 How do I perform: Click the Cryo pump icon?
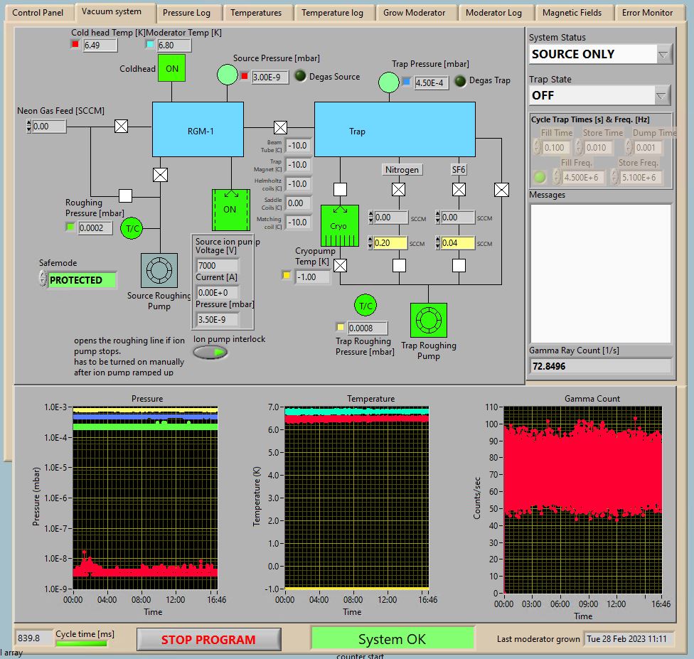[x=339, y=225]
